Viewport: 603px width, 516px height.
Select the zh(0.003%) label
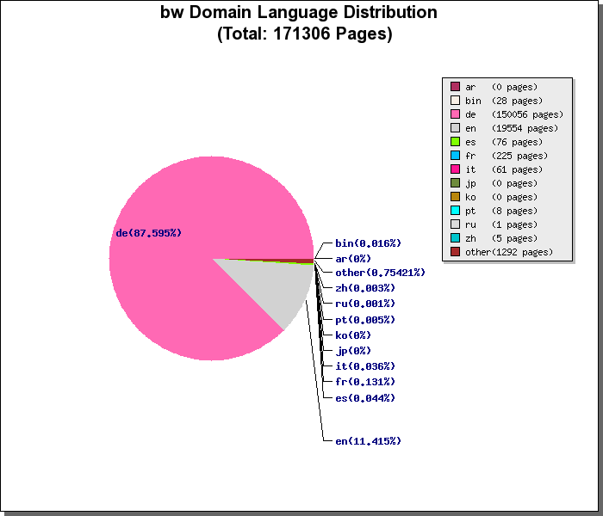tap(365, 288)
